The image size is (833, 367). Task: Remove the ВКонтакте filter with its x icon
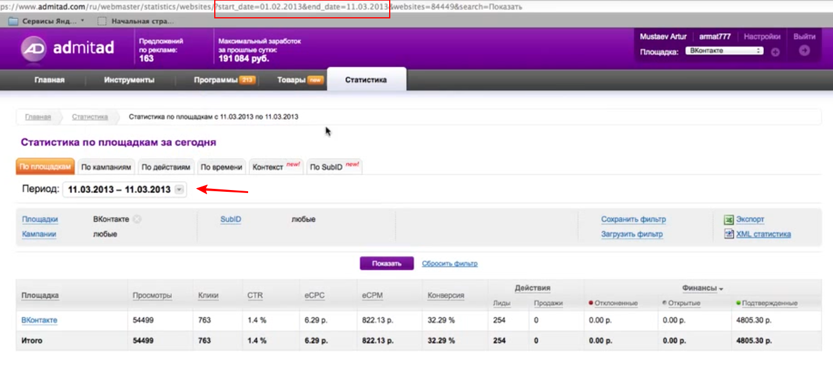point(137,219)
